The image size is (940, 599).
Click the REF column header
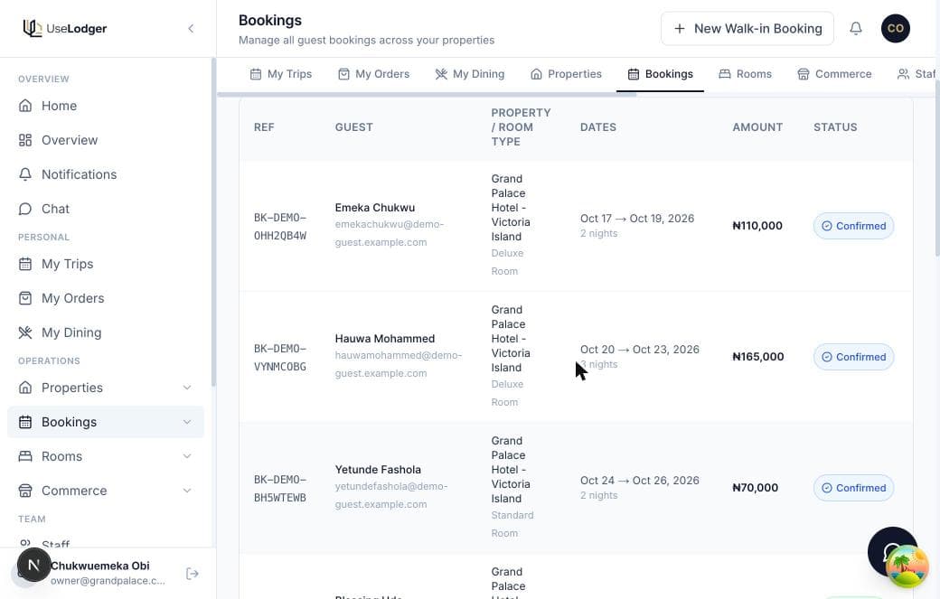point(264,127)
